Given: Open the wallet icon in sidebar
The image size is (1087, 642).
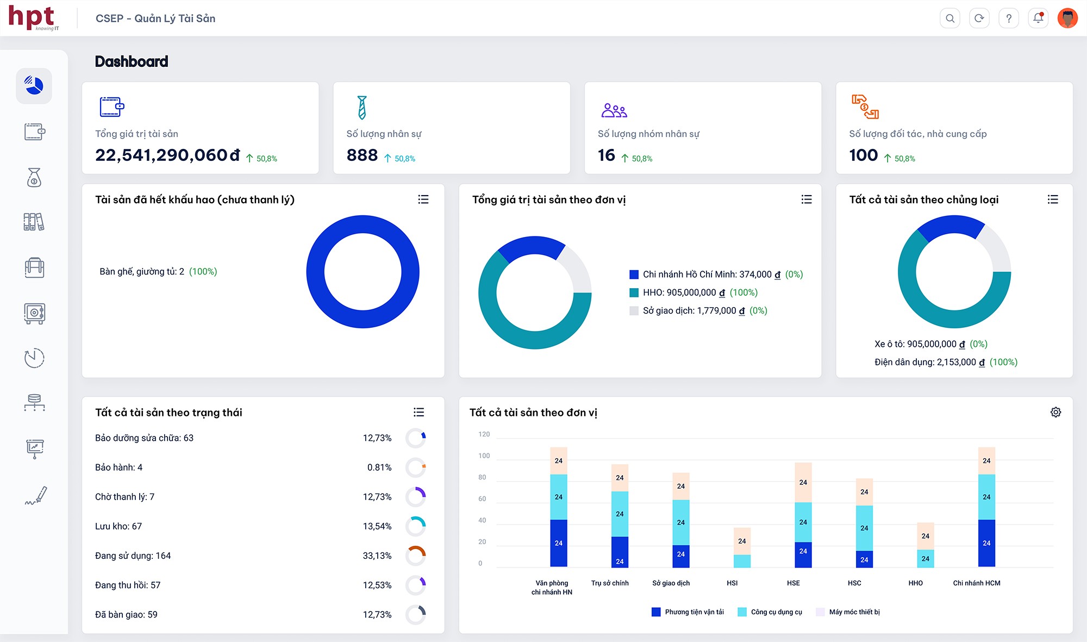Looking at the screenshot, I should 34,132.
